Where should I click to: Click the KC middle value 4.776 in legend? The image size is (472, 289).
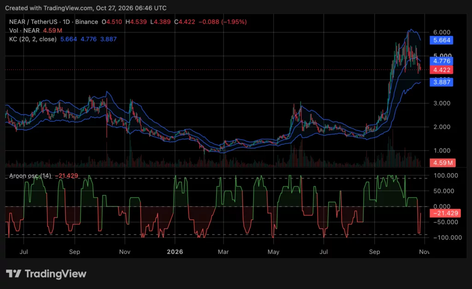pos(88,39)
